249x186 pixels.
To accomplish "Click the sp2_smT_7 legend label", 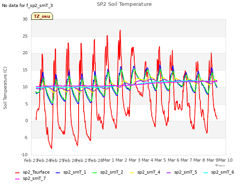I will click(x=34, y=178).
